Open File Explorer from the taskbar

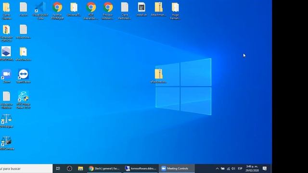(80, 169)
